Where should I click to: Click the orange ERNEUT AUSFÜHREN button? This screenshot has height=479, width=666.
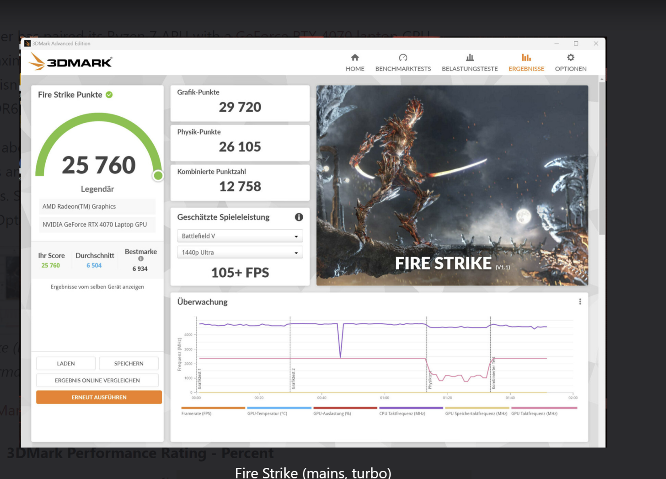99,397
